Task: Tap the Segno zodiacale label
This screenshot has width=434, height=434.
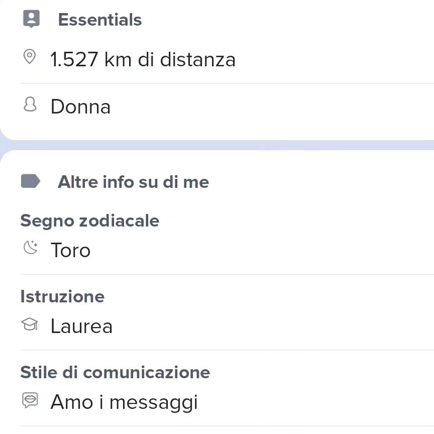Action: tap(90, 221)
